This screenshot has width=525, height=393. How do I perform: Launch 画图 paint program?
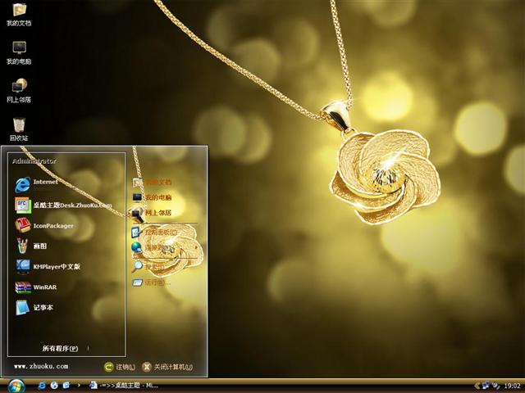[39, 246]
